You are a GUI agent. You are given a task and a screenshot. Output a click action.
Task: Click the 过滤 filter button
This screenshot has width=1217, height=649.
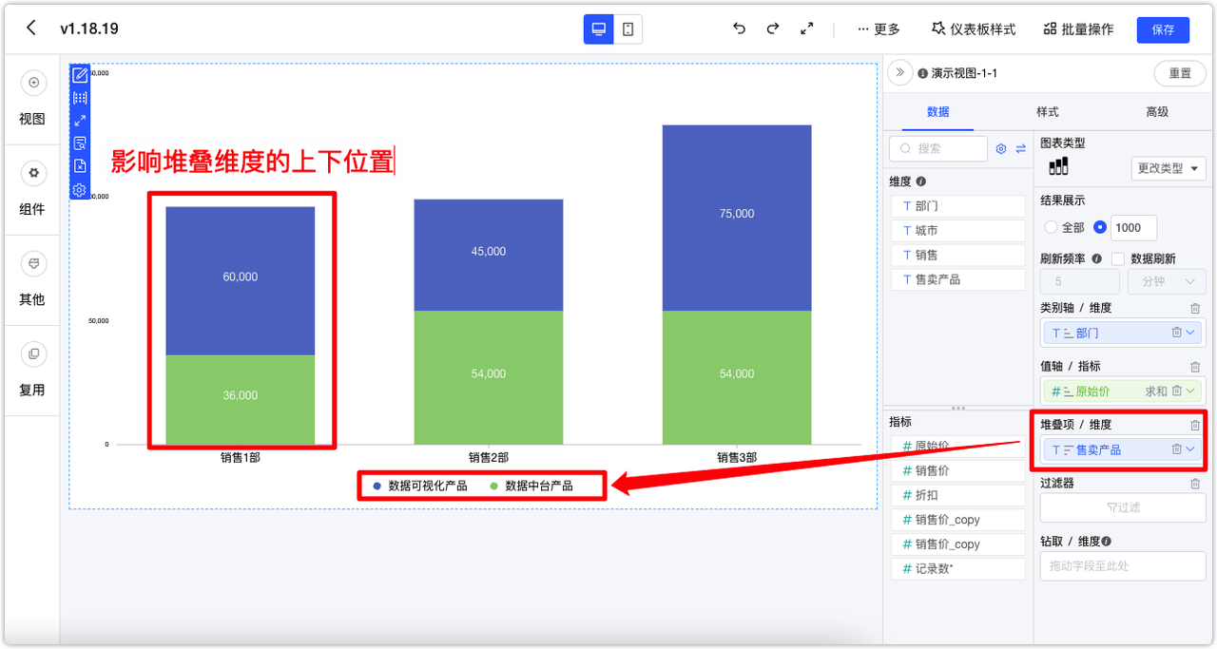tap(1123, 507)
